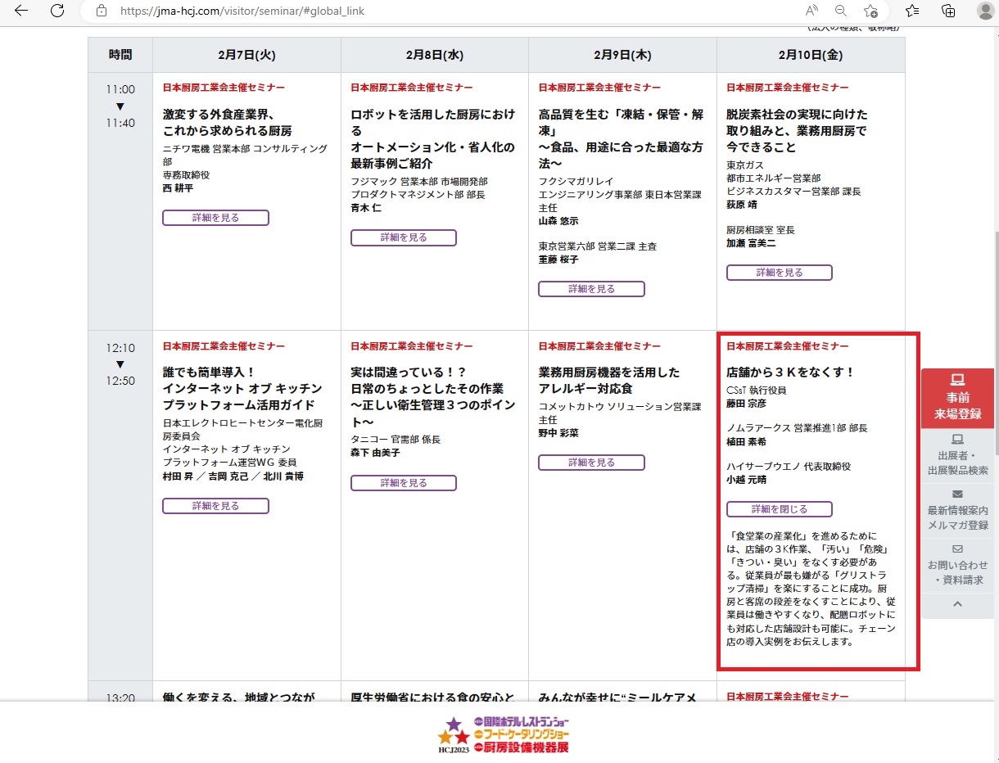The width and height of the screenshot is (999, 763).
Task: Click speaker name 西 耕平
Action: coord(178,188)
